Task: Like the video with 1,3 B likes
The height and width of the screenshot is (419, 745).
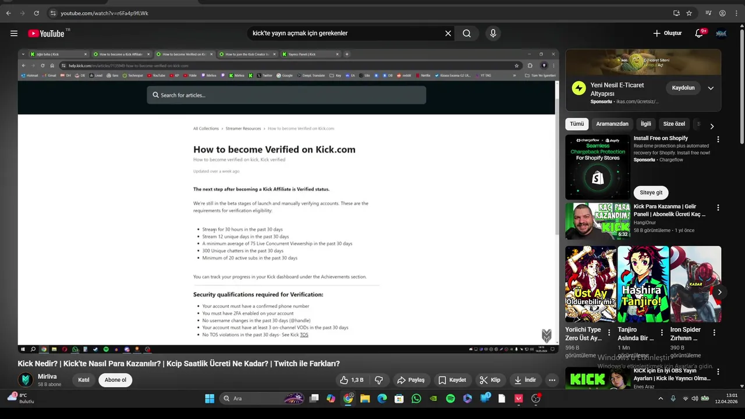Action: tap(352, 380)
